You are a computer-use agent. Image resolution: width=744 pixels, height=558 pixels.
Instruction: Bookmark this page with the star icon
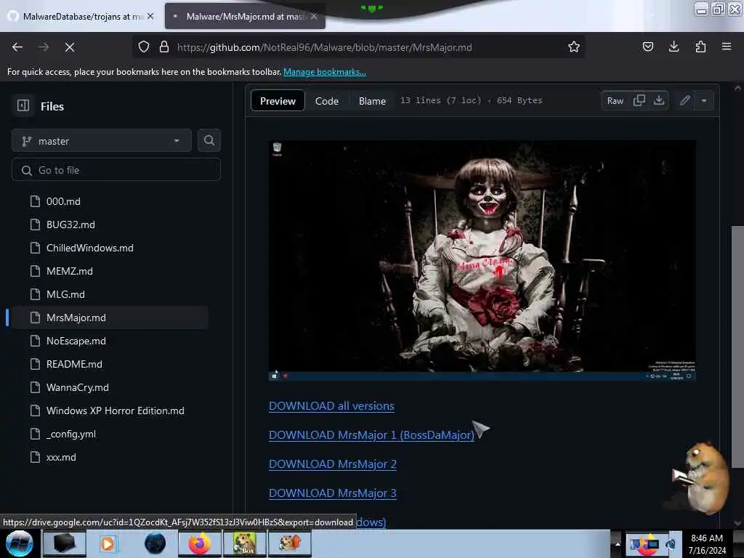pyautogui.click(x=574, y=46)
